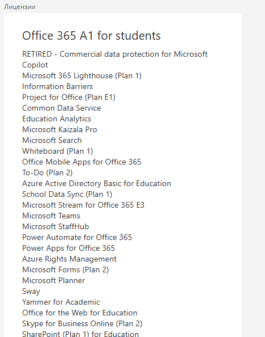The image size is (265, 337).
Task: Click the Common Data Service entry
Action: [x=62, y=108]
